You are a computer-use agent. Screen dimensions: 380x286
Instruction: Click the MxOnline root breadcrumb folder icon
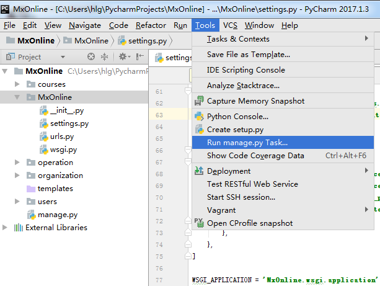(11, 40)
